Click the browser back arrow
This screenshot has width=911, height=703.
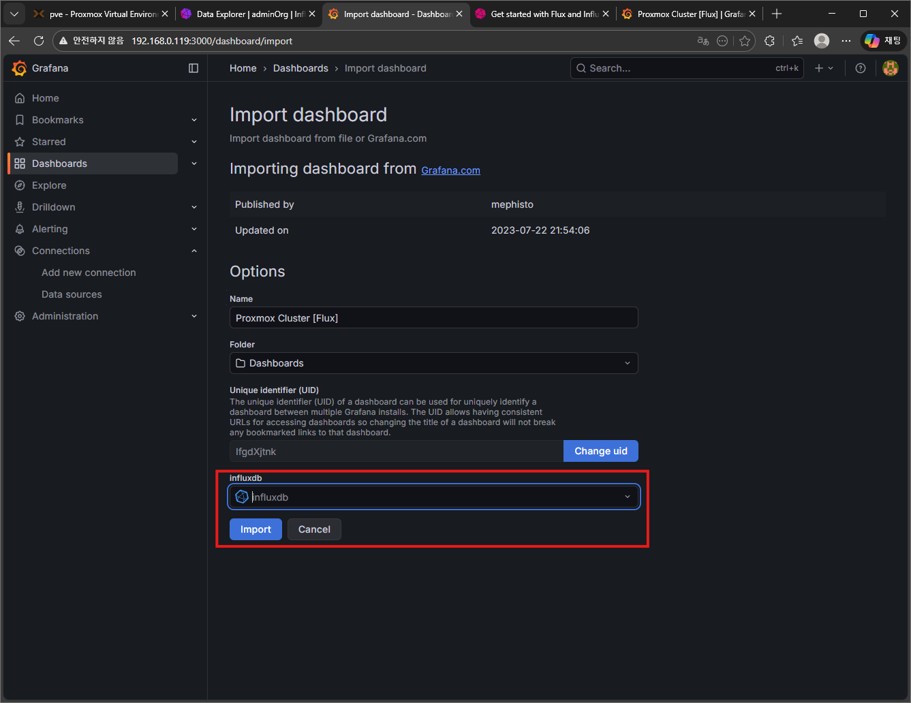pos(14,41)
